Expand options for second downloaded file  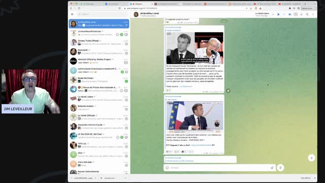tap(125, 178)
